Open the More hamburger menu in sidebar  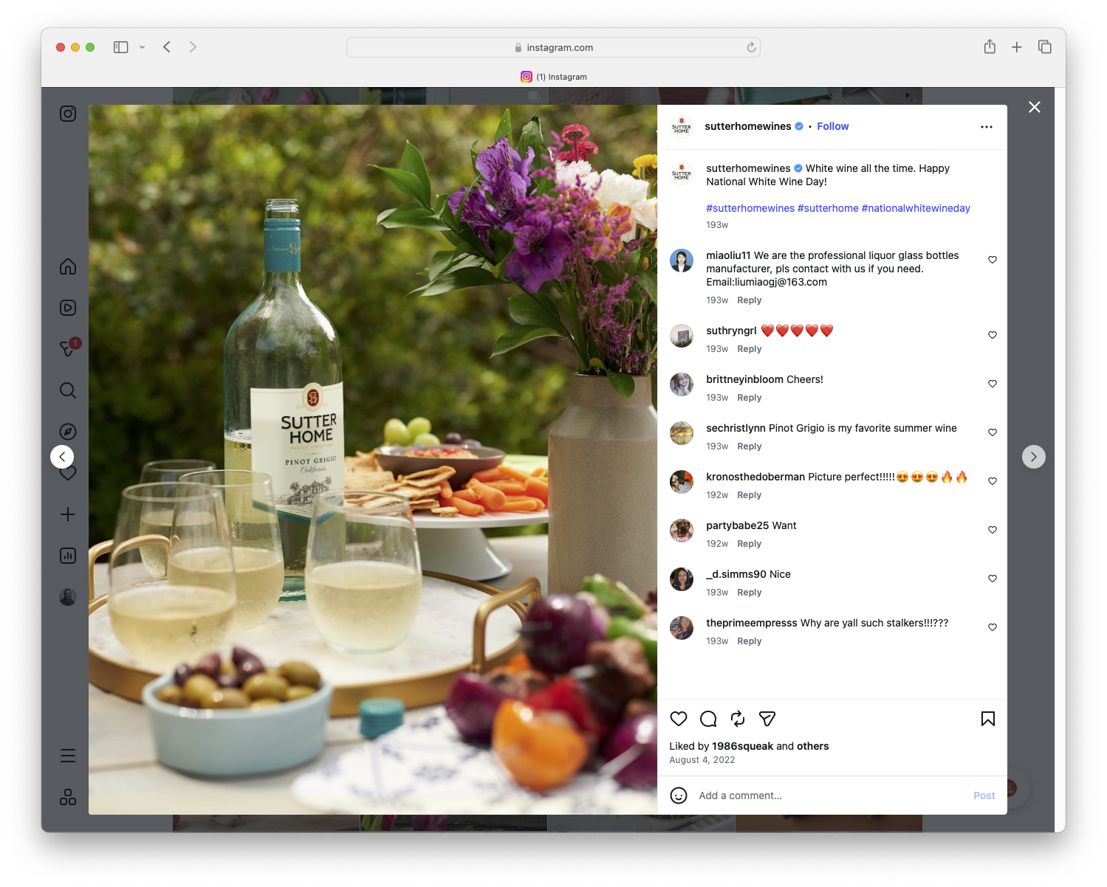click(x=67, y=755)
